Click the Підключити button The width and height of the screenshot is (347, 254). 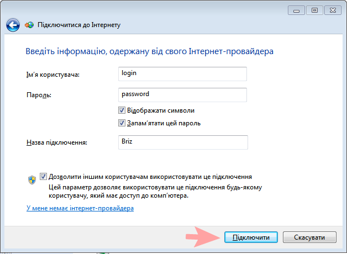tap(251, 237)
